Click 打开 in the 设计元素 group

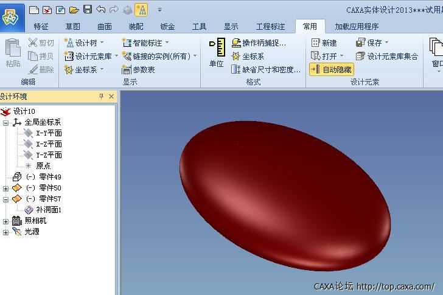[x=324, y=56]
